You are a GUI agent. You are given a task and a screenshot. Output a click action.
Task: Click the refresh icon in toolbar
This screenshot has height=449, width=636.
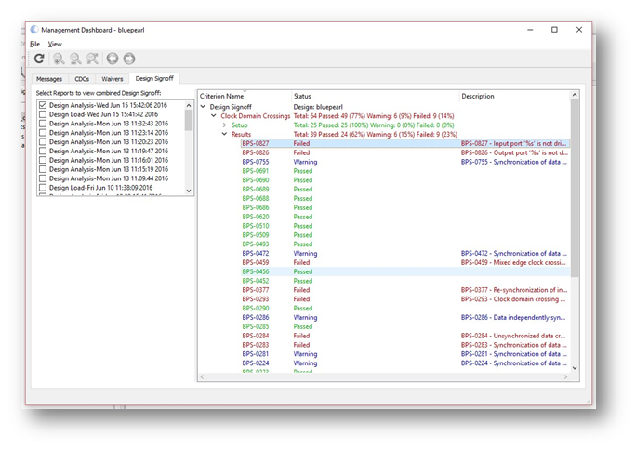click(x=39, y=59)
